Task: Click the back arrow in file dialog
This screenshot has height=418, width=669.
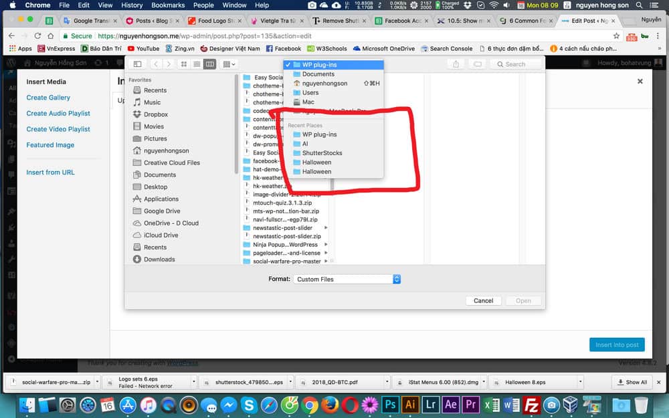Action: tap(156, 64)
